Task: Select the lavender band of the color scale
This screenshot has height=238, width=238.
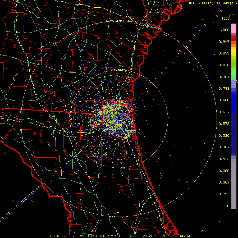Action: (234, 84)
